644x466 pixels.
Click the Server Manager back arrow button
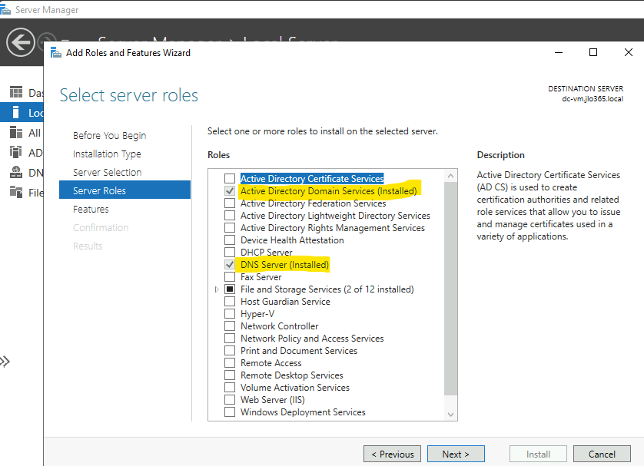click(x=20, y=42)
